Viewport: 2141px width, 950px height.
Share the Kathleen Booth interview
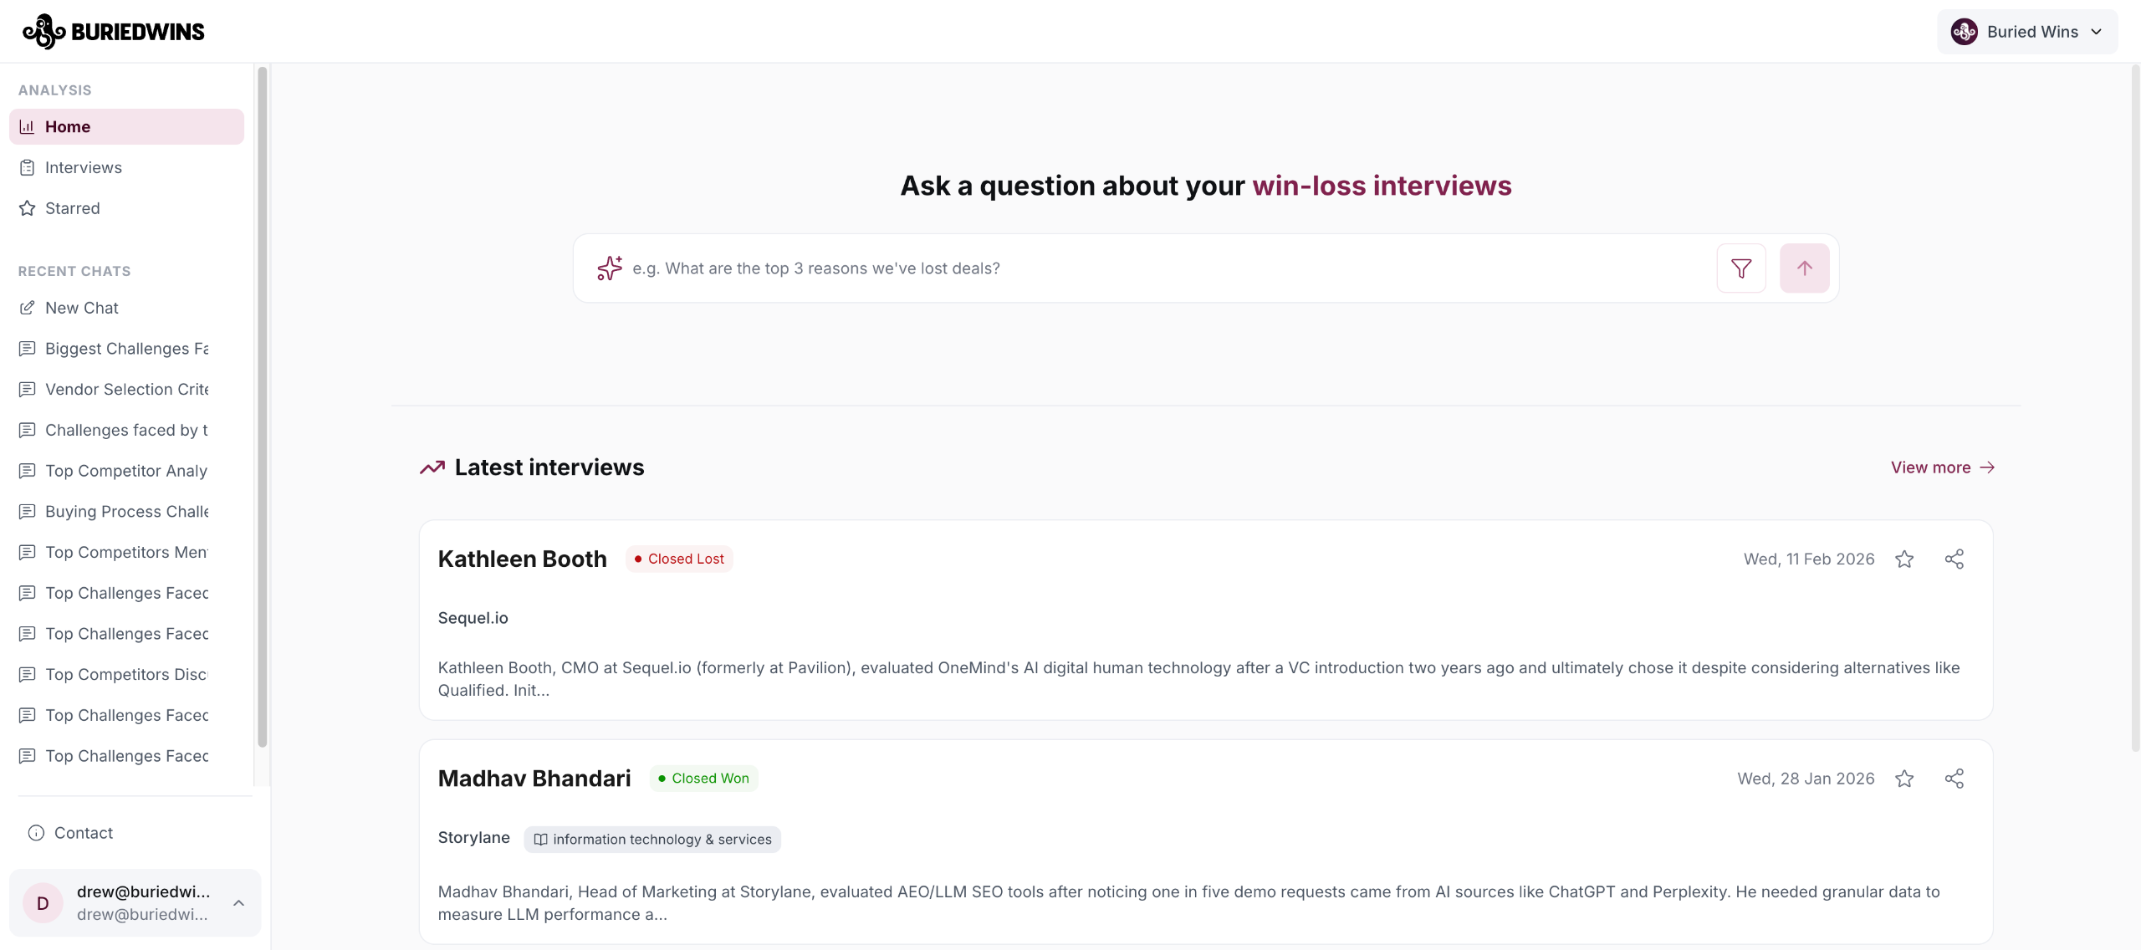coord(1954,559)
